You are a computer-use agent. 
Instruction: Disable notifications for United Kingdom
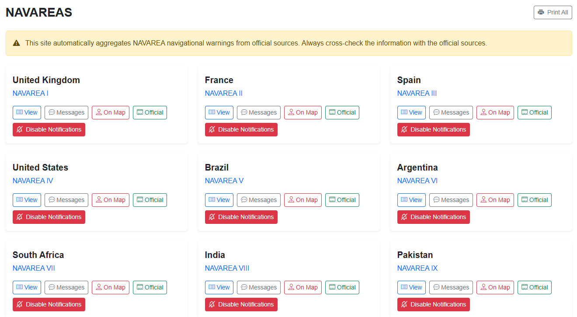(x=49, y=129)
